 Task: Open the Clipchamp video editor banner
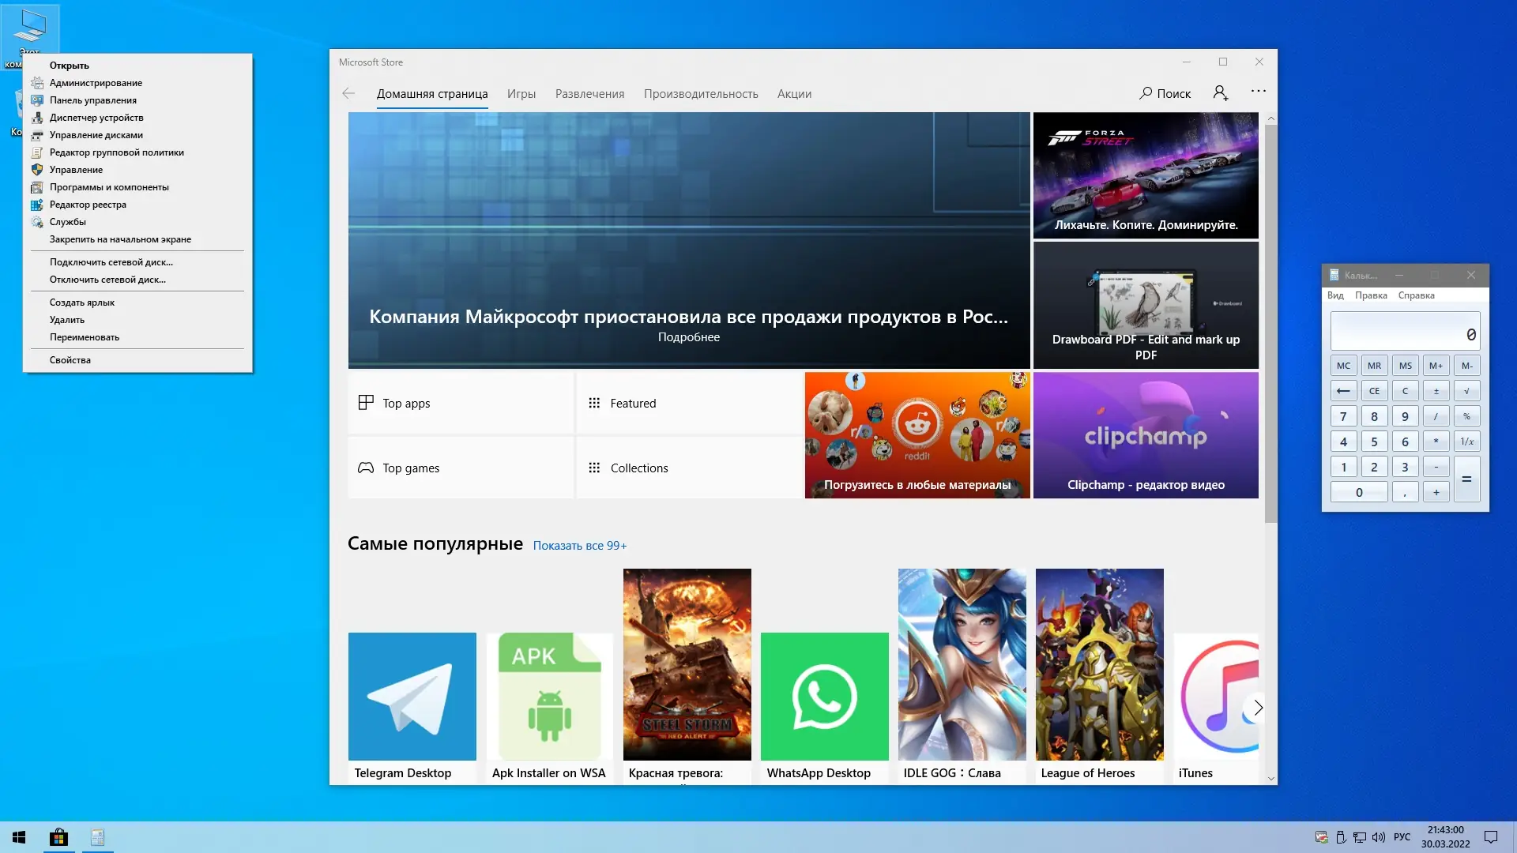pyautogui.click(x=1145, y=435)
